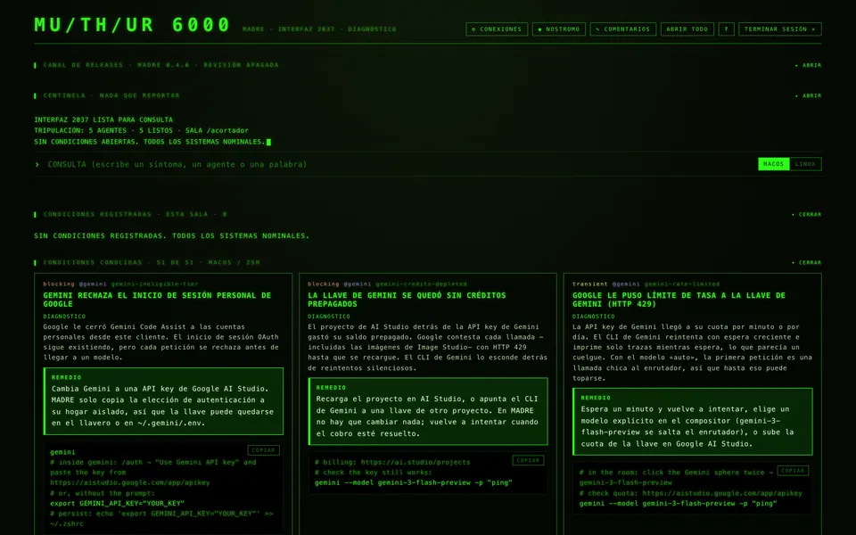856x535 pixels.
Task: Select the Centinela nada que reportar header
Action: (111, 95)
